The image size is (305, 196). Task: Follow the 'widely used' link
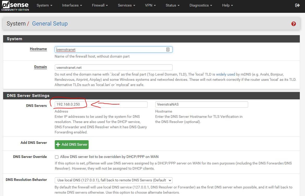tap(225, 74)
